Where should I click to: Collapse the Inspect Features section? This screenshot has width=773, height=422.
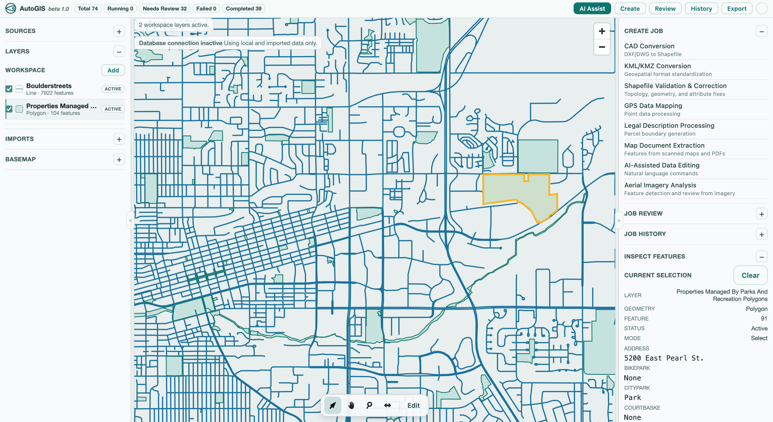click(761, 257)
